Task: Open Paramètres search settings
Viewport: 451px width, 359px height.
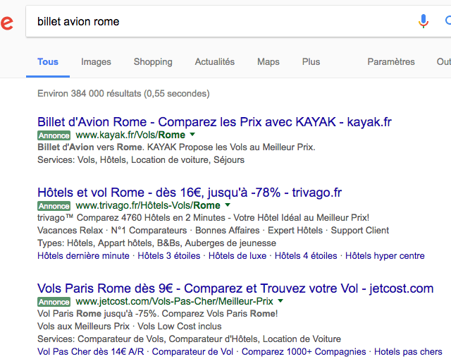Action: [x=391, y=61]
